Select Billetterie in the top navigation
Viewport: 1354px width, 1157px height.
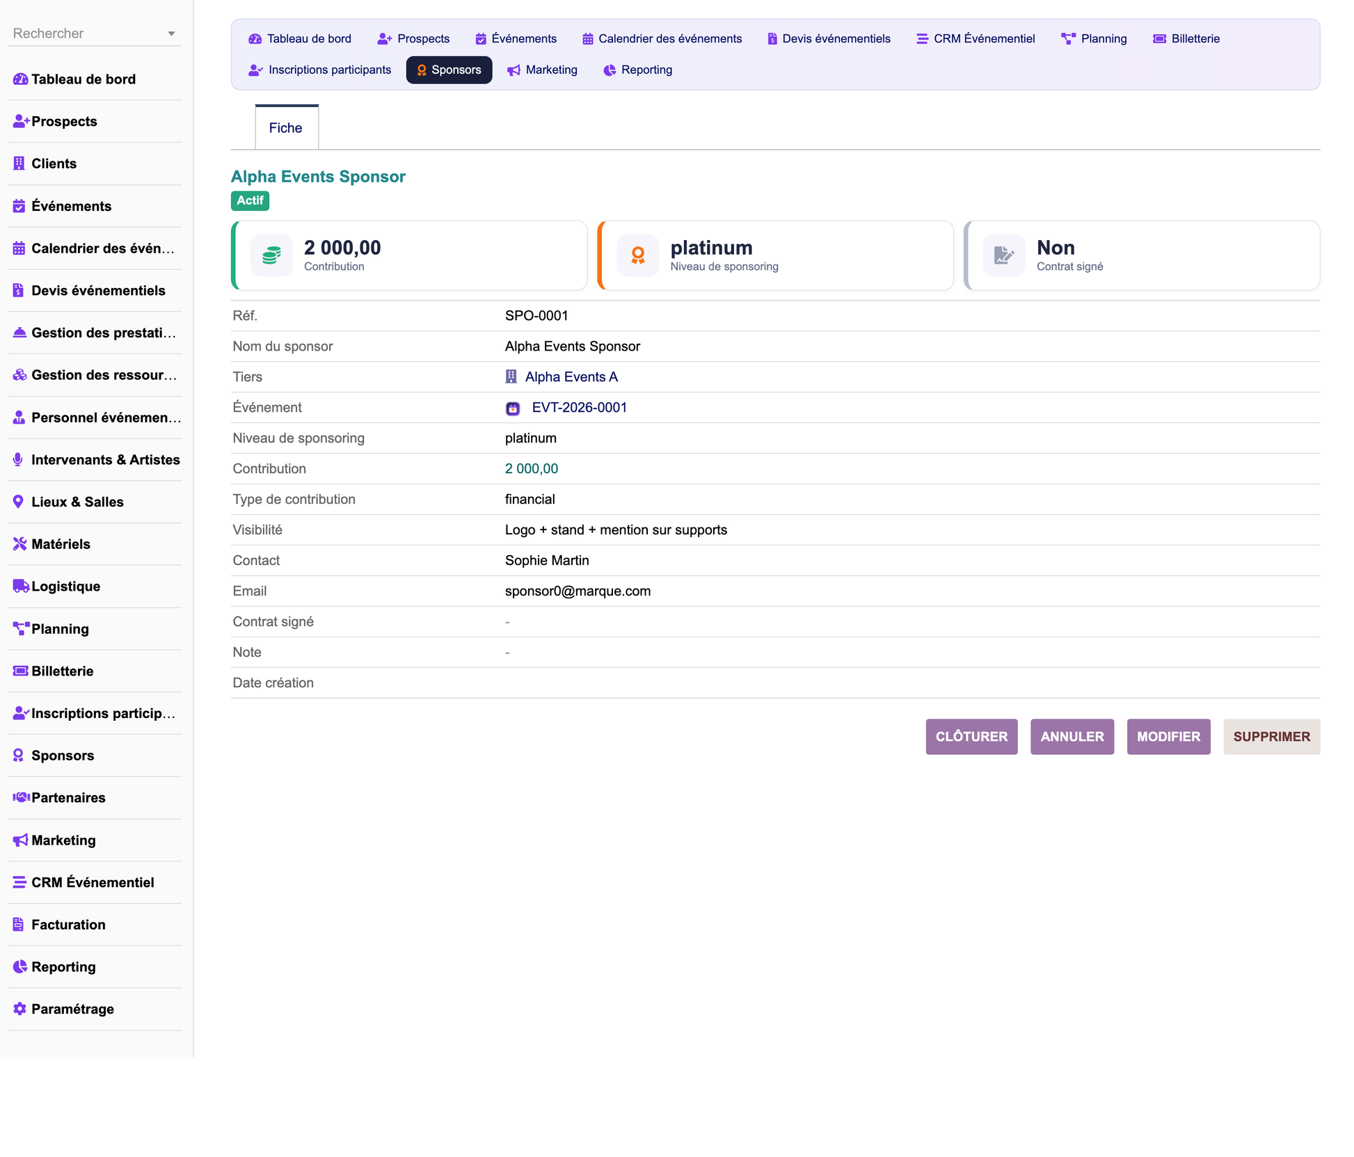(x=1186, y=38)
